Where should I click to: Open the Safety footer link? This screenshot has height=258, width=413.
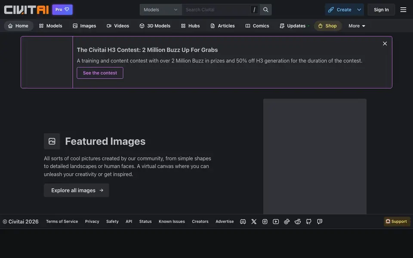point(112,221)
